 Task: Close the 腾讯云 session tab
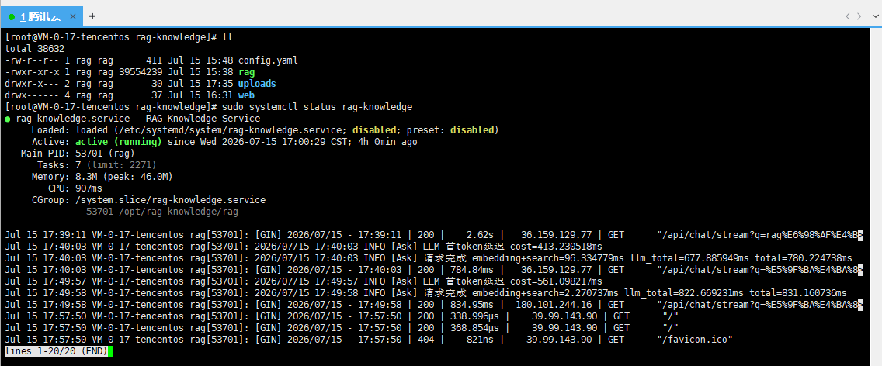(x=73, y=17)
